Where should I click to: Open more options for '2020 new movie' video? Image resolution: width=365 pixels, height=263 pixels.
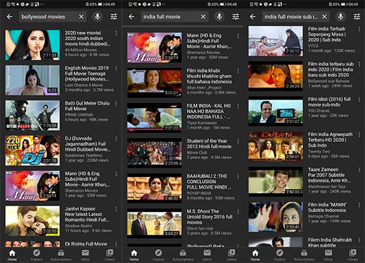[116, 33]
